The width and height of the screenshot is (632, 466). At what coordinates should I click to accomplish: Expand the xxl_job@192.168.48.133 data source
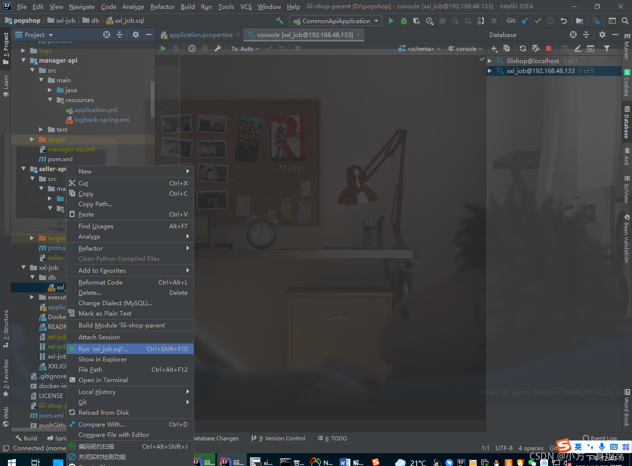coord(490,71)
